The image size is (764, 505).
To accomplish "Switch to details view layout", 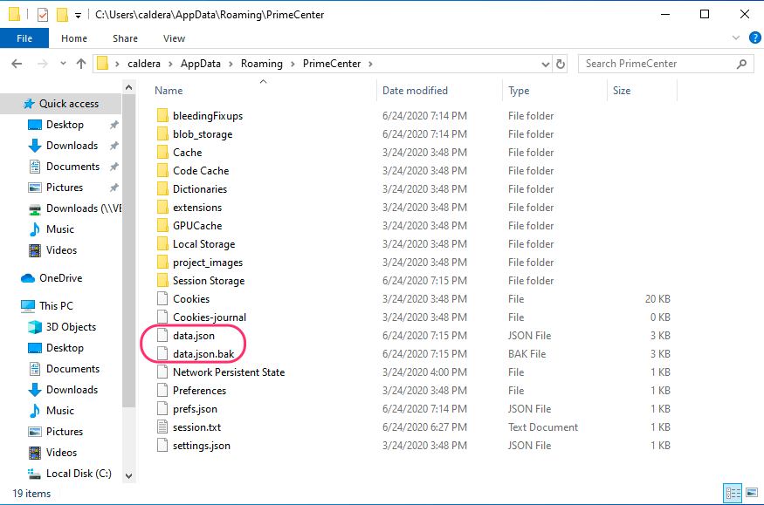I will click(733, 494).
